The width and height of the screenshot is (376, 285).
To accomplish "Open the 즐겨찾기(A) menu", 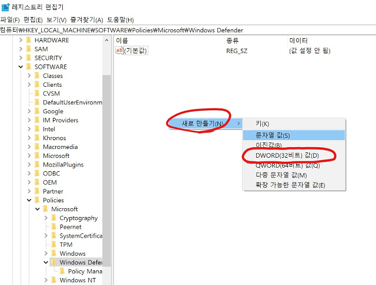I will pos(86,20).
